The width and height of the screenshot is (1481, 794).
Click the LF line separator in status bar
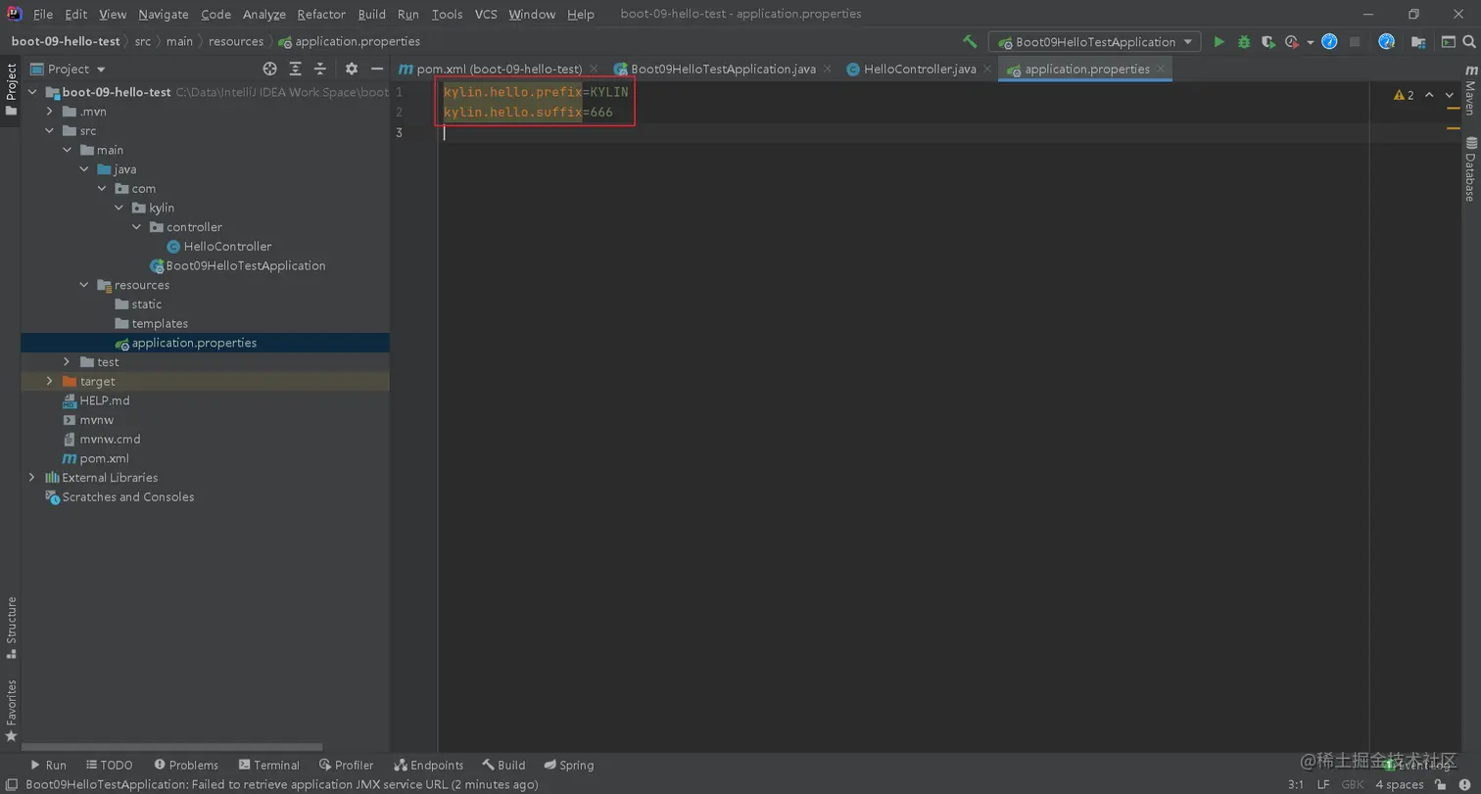coord(1323,784)
